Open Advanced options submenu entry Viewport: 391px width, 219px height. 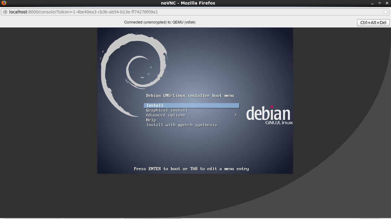(166, 115)
